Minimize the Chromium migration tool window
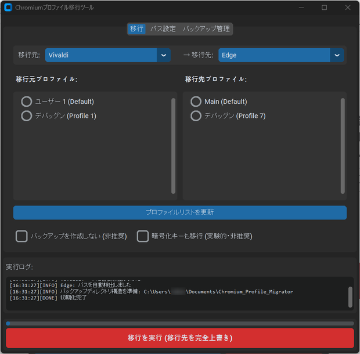This screenshot has width=360, height=354. click(x=301, y=8)
